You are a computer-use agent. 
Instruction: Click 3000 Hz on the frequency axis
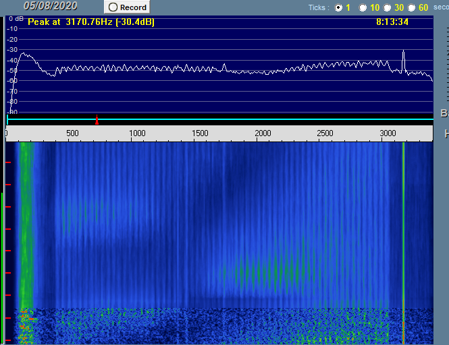[x=388, y=133]
